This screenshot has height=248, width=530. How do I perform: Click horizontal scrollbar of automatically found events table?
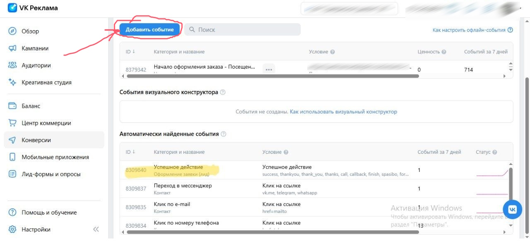point(273,232)
